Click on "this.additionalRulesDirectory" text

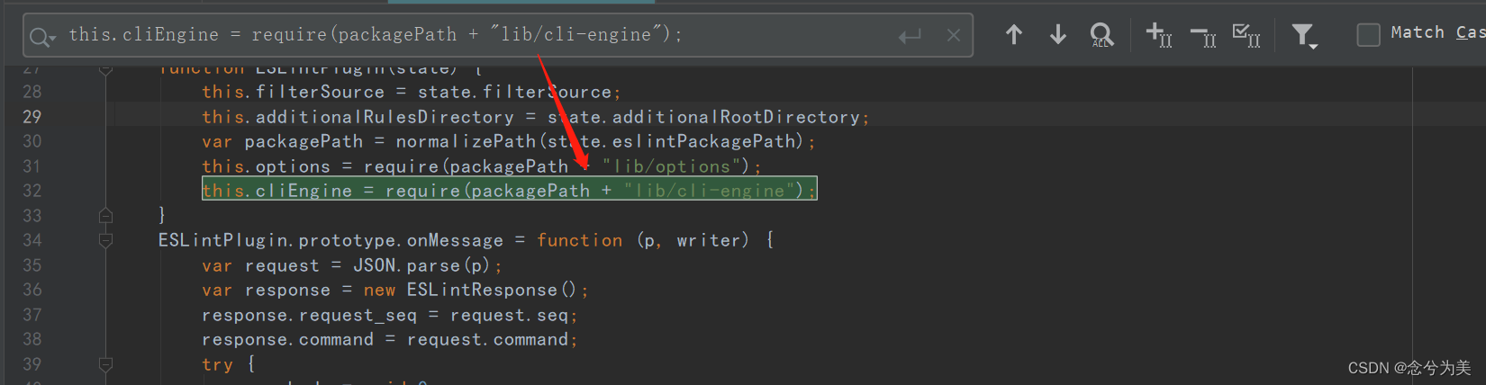[358, 117]
